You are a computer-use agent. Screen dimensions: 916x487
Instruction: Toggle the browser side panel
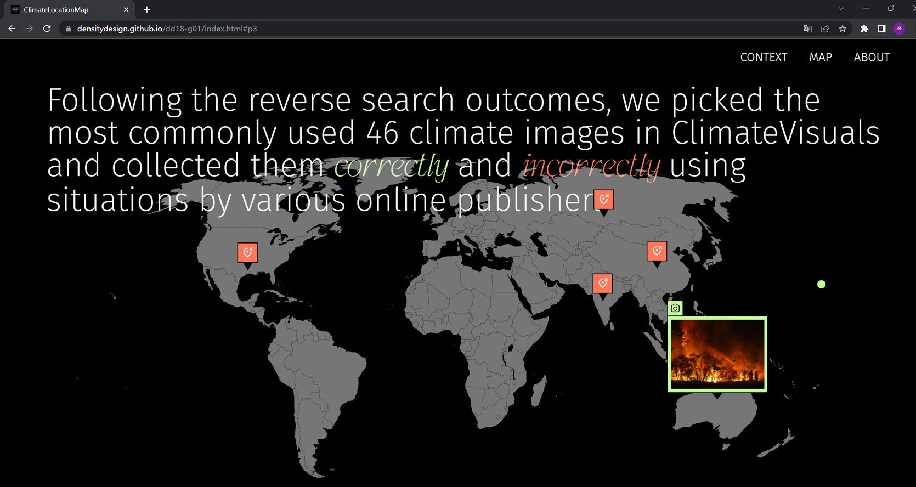tap(881, 29)
